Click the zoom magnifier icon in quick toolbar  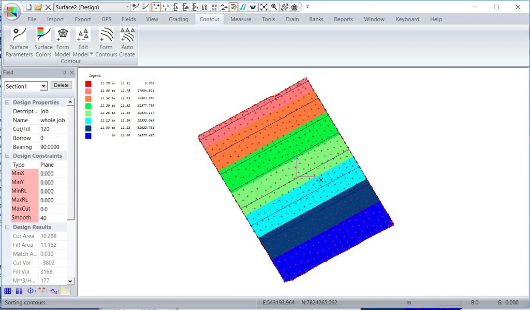click(274, 7)
